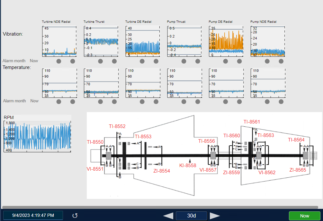This screenshot has height=221, width=323.
Task: Click the step-back arrow next to 30d
Action: coord(168,216)
